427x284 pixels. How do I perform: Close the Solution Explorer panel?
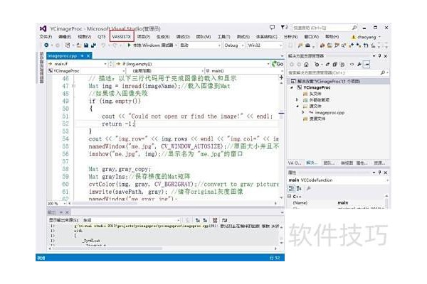point(386,56)
